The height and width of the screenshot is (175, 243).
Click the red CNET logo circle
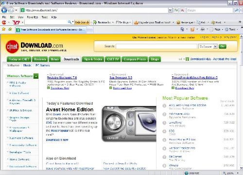[x=12, y=47]
